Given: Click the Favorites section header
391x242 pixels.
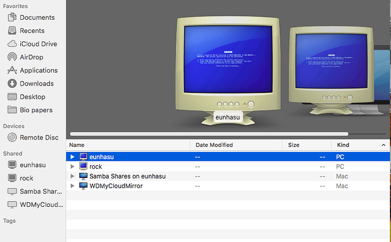Looking at the screenshot, I should [x=15, y=6].
